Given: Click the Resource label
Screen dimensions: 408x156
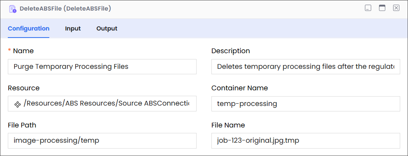Looking at the screenshot, I should pyautogui.click(x=23, y=88).
